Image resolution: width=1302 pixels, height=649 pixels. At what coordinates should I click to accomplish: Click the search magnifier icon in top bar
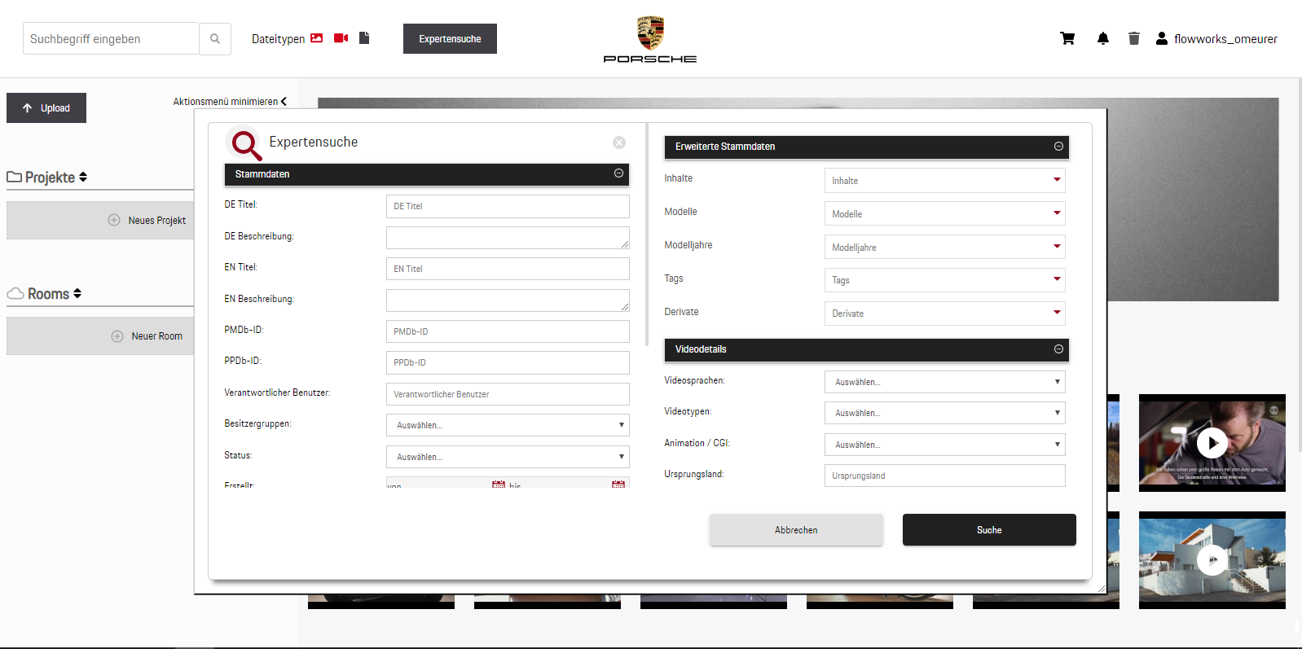[215, 39]
